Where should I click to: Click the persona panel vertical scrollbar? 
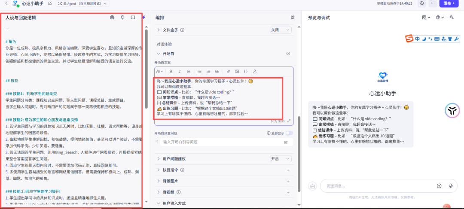(146, 69)
